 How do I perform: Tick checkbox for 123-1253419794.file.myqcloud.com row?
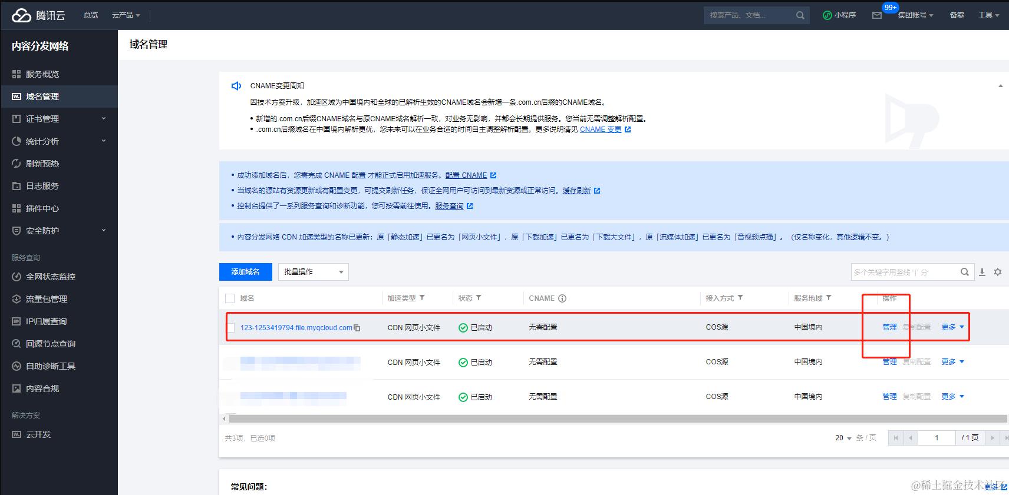click(230, 328)
